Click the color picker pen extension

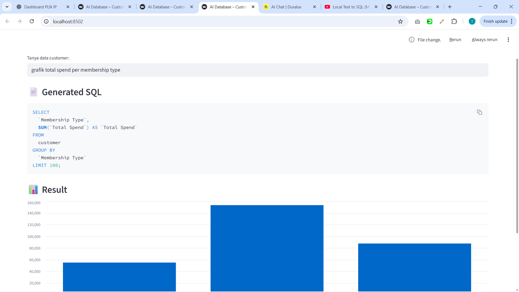442,21
